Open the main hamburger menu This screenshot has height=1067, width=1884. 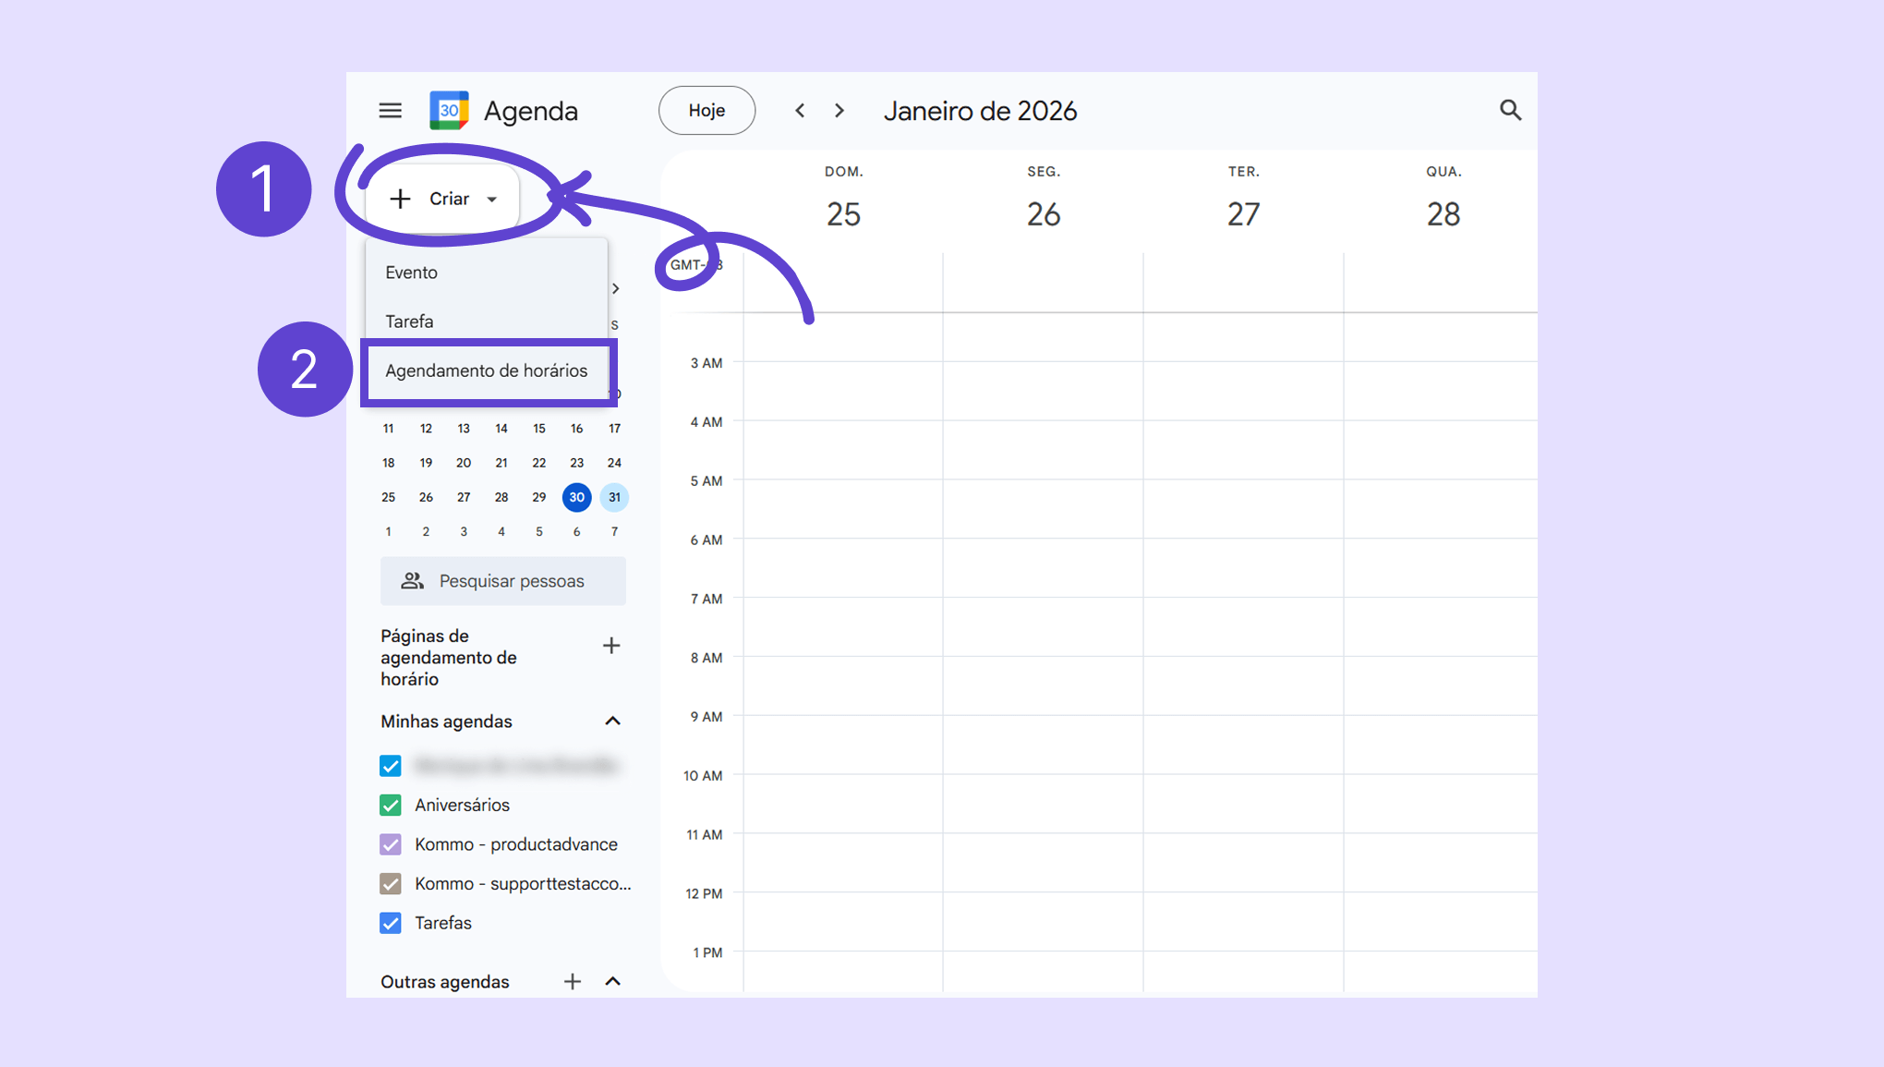(x=390, y=111)
